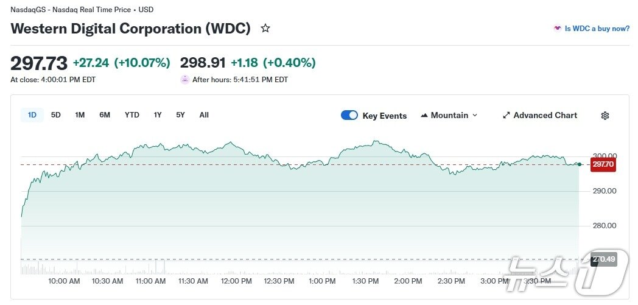The height and width of the screenshot is (305, 638).
Task: Show the All time range
Action: [204, 115]
